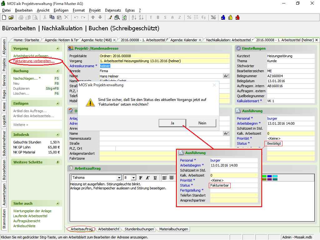Toggle bold formatting in Arbeitsauftrag editor
Screen dimensions: 320x240
[x=141, y=178]
